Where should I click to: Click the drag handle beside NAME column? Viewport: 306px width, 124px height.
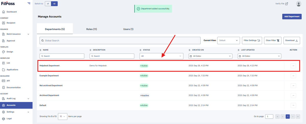pos(41,50)
